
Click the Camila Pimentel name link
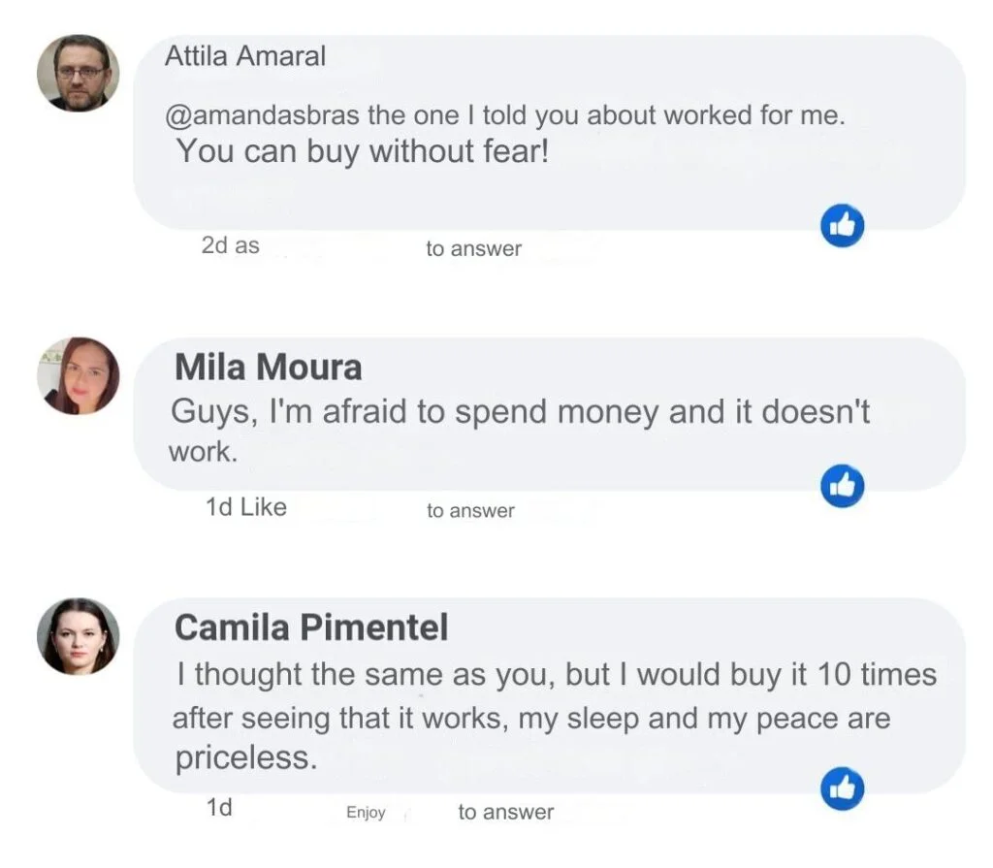tap(311, 628)
